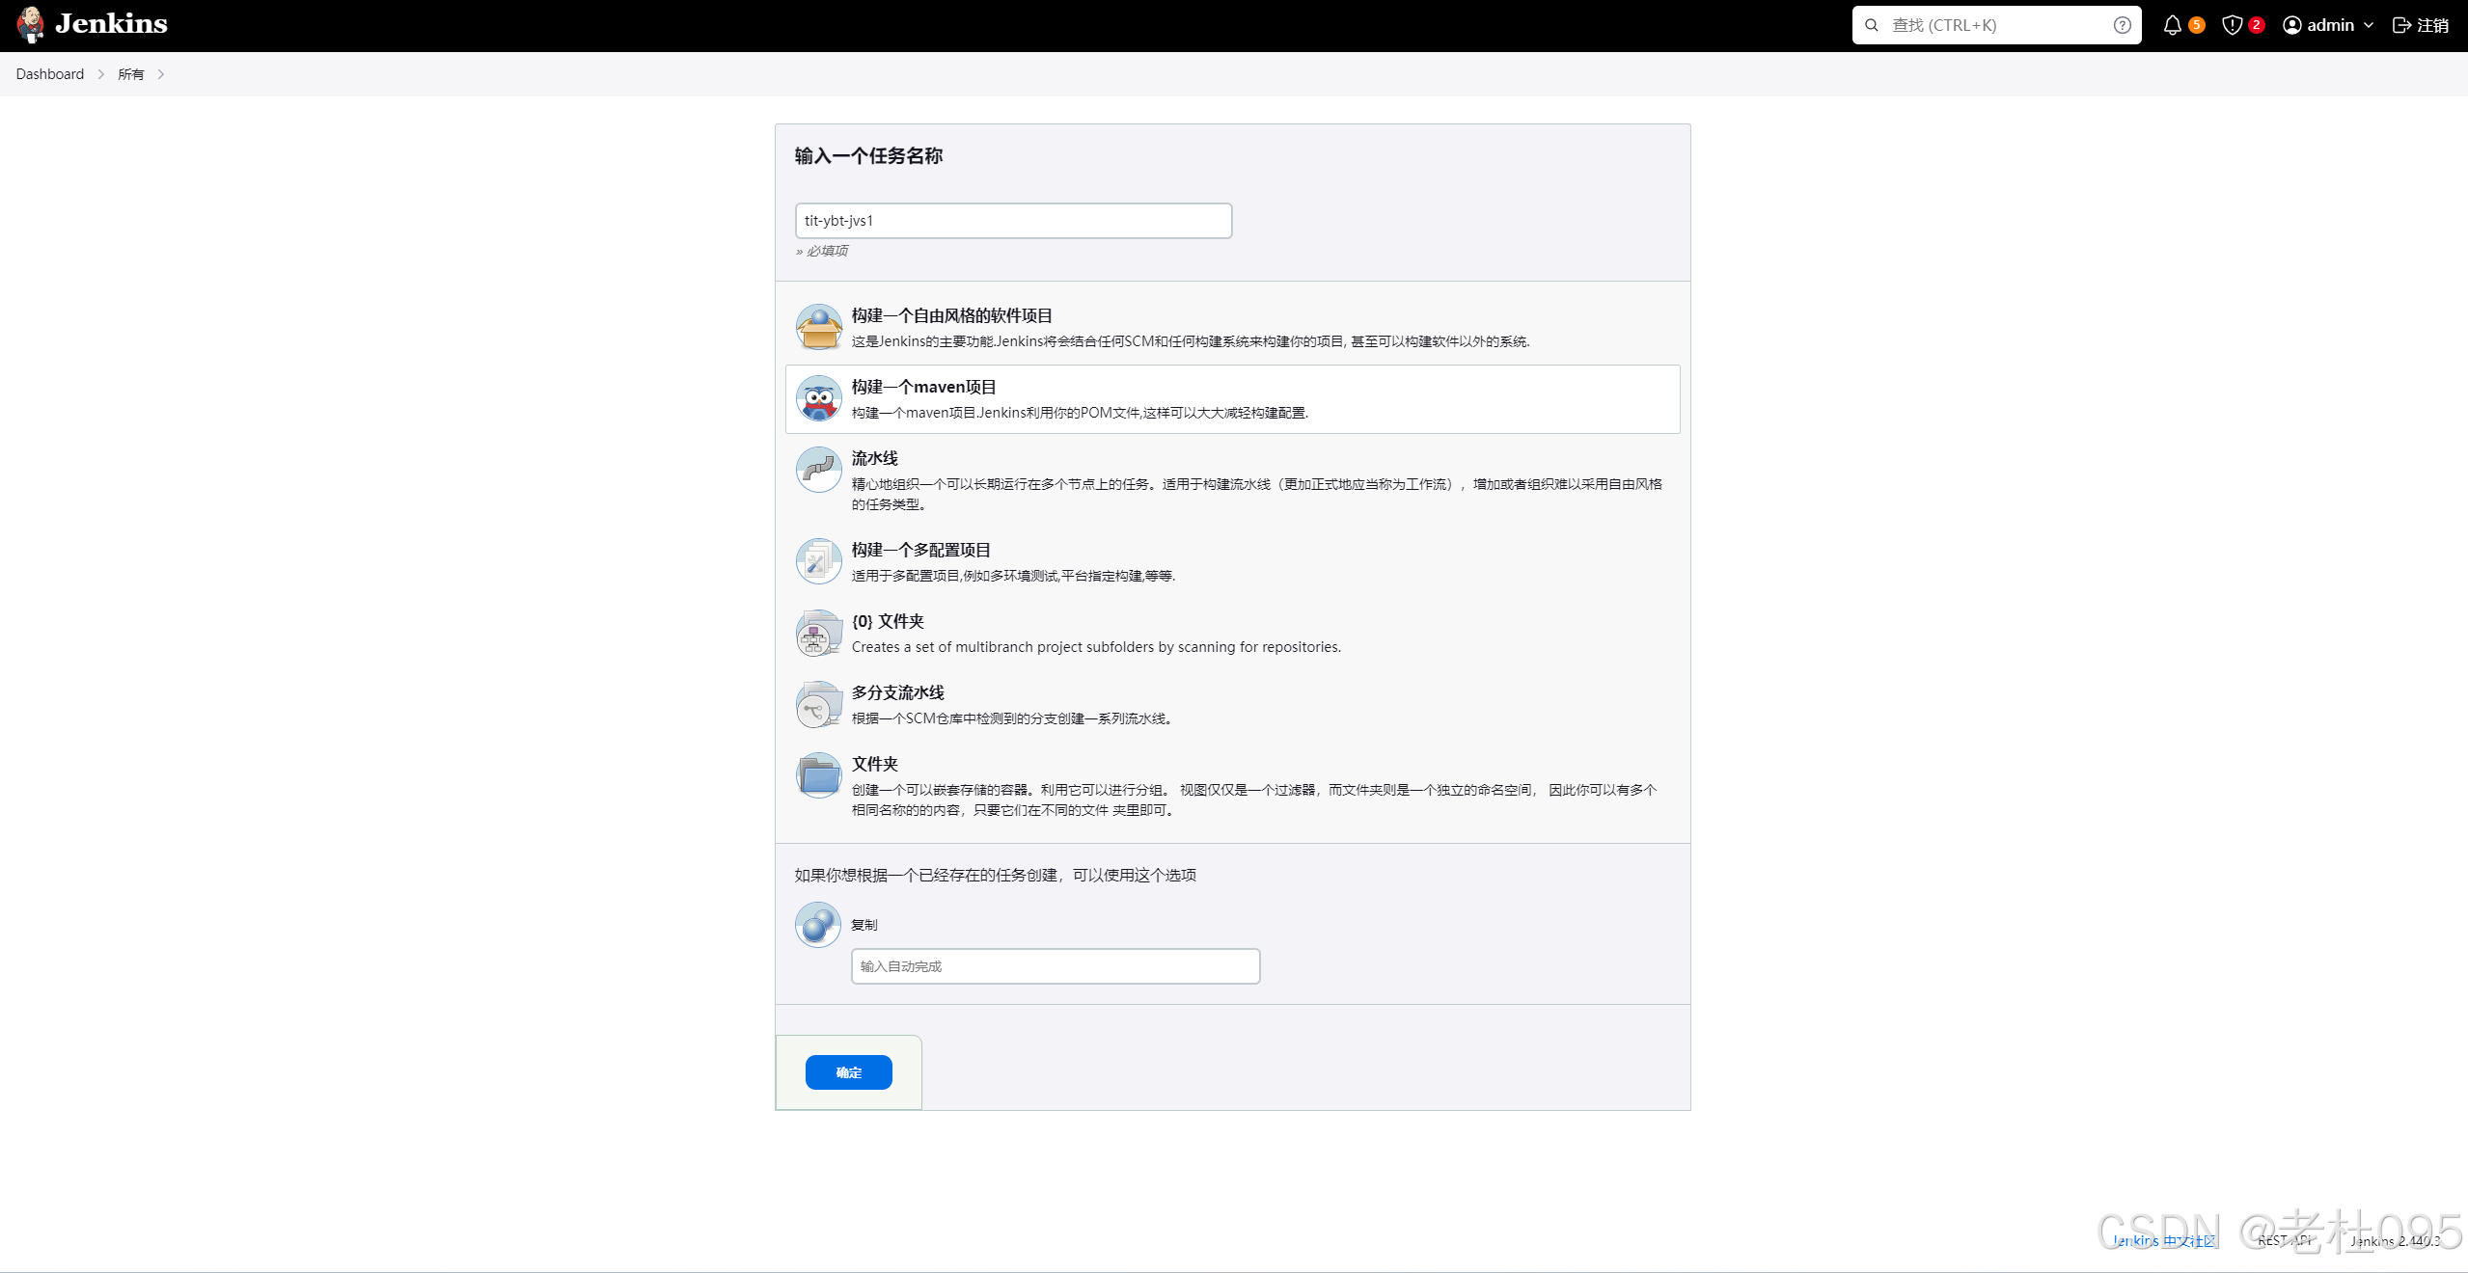Viewport: 2468px width, 1273px height.
Task: Click the search help question mark
Action: tap(2122, 25)
